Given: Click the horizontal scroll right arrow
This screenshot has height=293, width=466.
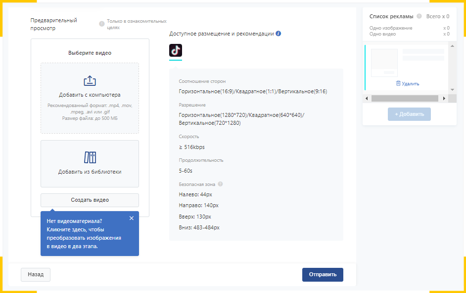Looking at the screenshot, I should 444,98.
